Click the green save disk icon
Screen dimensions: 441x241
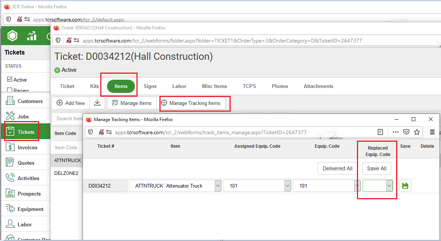coord(405,186)
